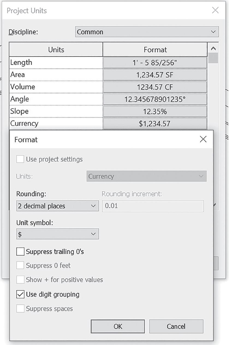Open the Angle format button
The height and width of the screenshot is (345, 229).
pyautogui.click(x=155, y=99)
